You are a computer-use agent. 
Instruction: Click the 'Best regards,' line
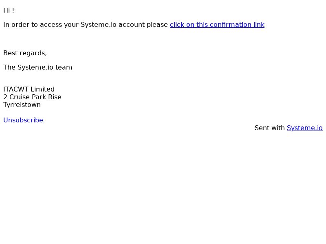pos(25,53)
